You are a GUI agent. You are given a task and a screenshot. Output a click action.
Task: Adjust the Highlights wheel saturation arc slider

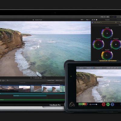(111, 44)
